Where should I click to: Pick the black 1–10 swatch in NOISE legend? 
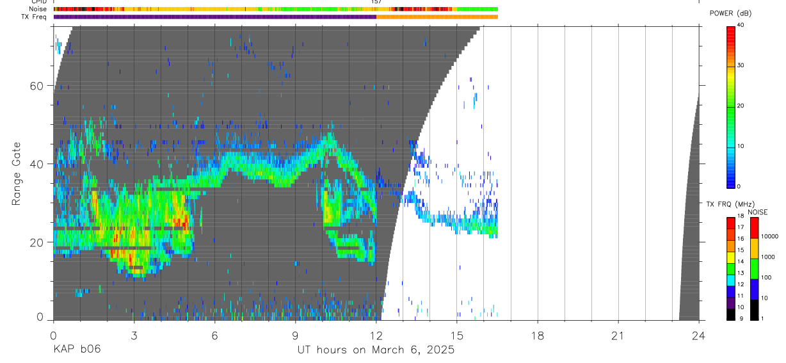click(754, 310)
